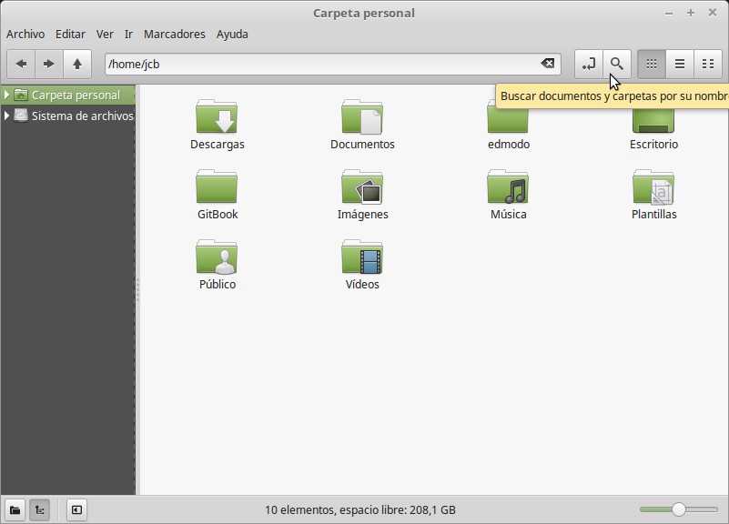Adjust the zoom slider at the bottom right
The image size is (729, 524).
click(x=677, y=509)
